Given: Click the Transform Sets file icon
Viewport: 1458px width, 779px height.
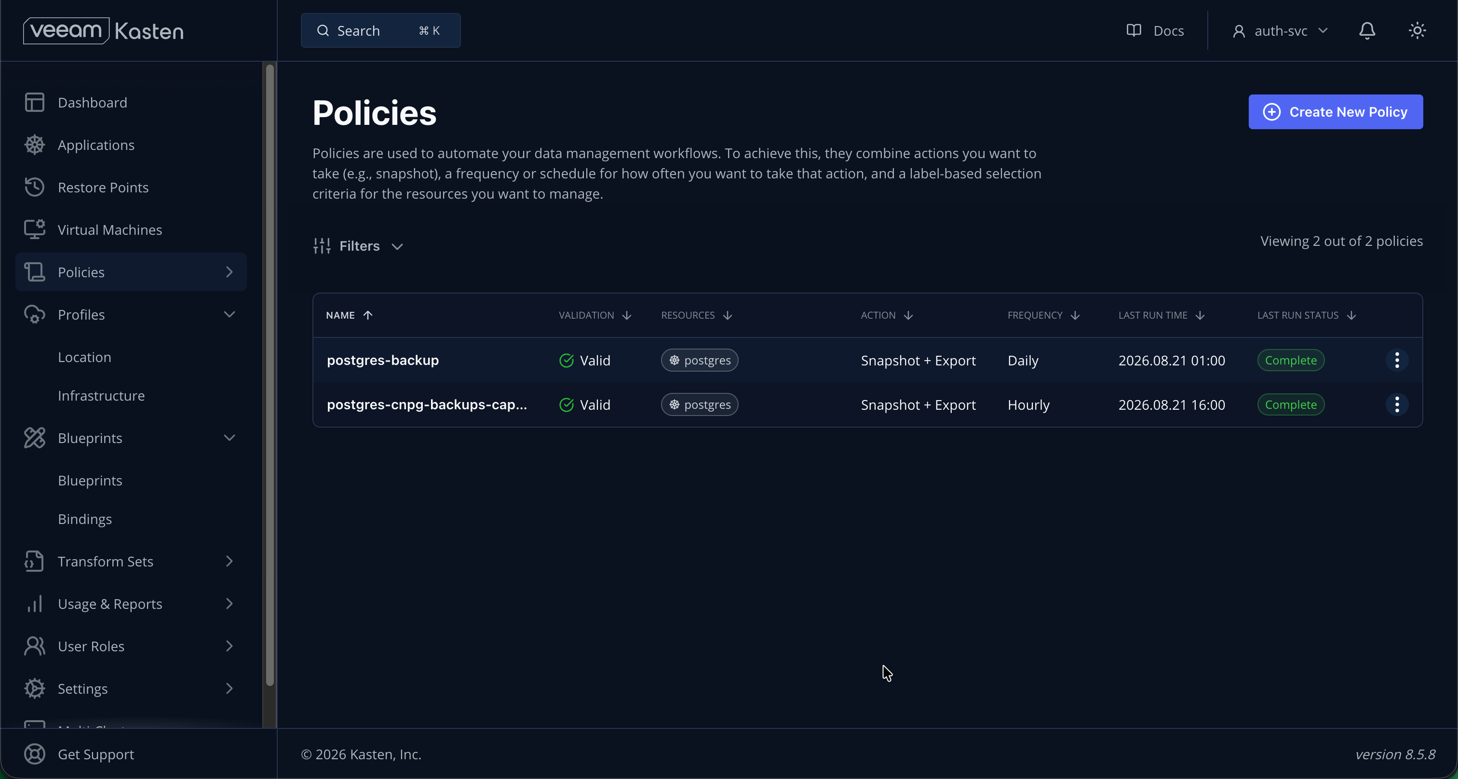Looking at the screenshot, I should tap(35, 561).
